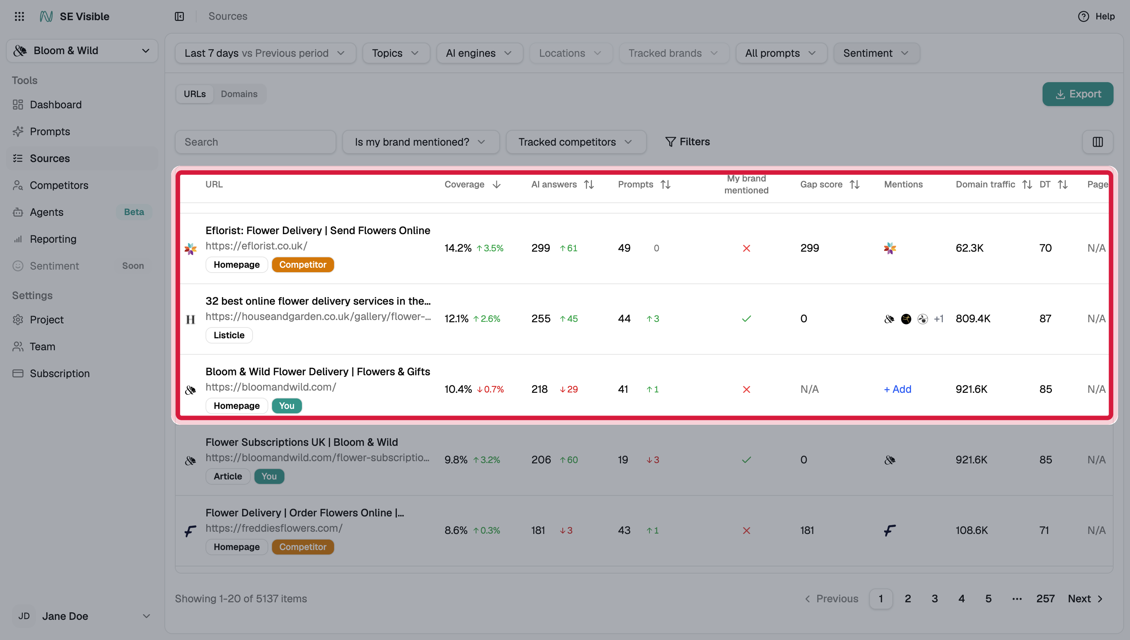Sort by Prompts column arrows
This screenshot has width=1130, height=640.
tap(666, 184)
